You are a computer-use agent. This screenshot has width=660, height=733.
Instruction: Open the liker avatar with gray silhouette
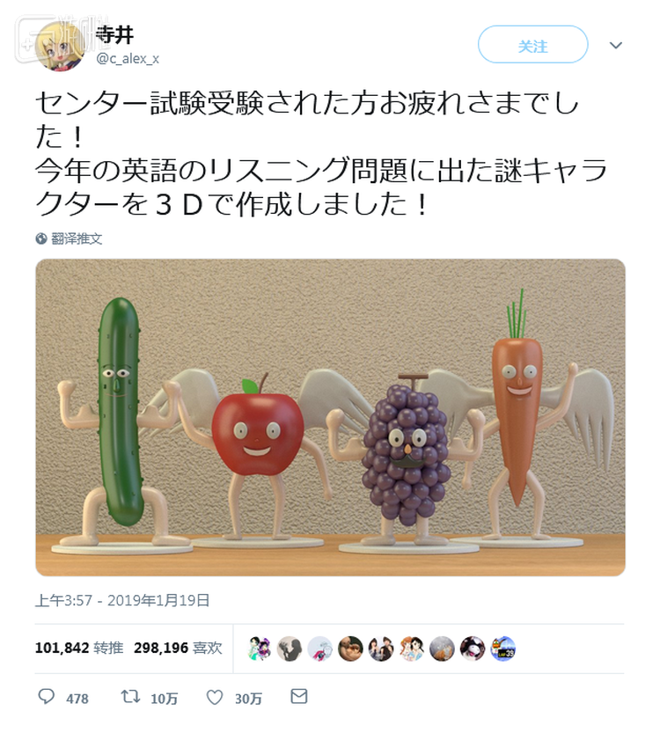[x=290, y=649]
